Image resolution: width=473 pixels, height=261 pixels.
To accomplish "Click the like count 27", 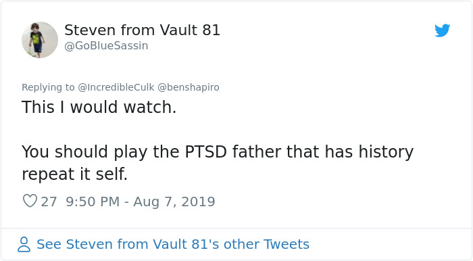I will point(49,202).
